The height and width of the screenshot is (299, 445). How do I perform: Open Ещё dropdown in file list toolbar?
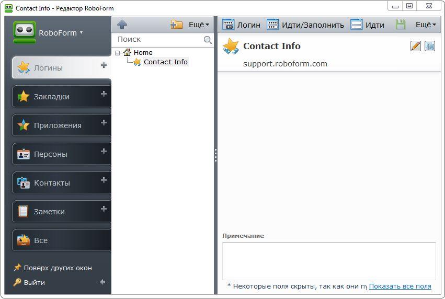pyautogui.click(x=199, y=25)
